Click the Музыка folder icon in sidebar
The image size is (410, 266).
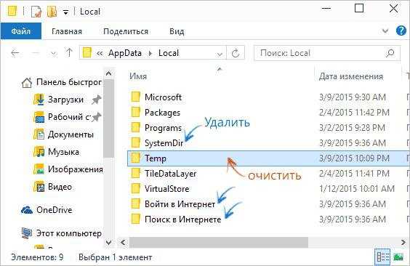pyautogui.click(x=39, y=152)
